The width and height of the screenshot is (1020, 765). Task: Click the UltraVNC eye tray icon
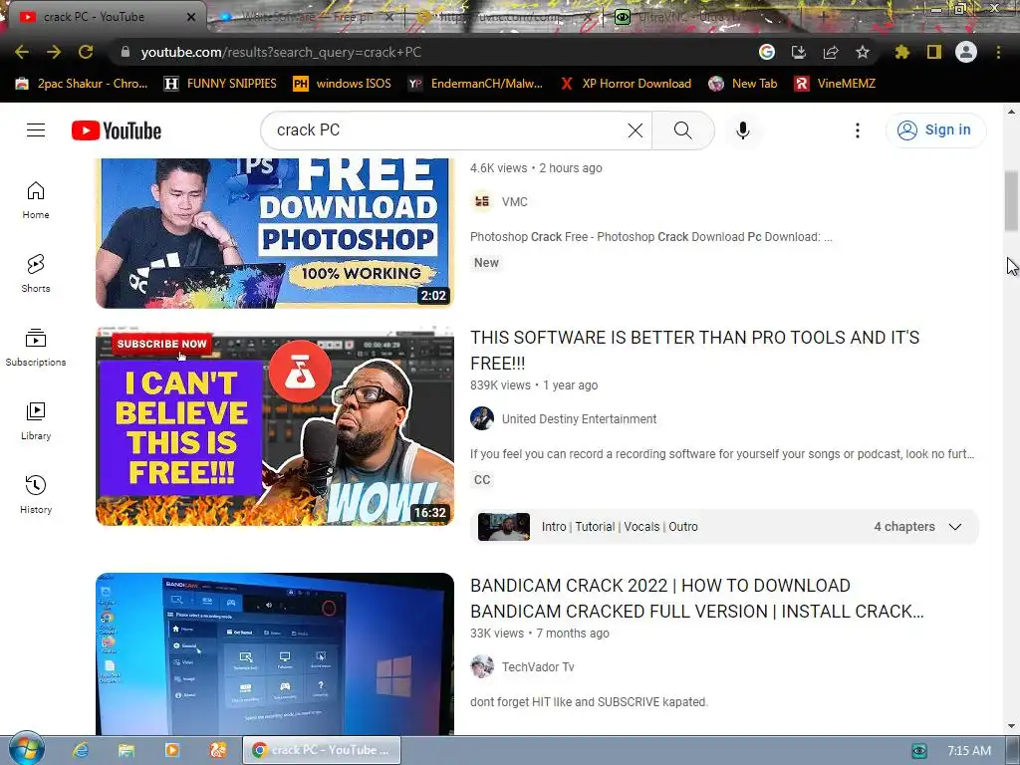pos(918,751)
